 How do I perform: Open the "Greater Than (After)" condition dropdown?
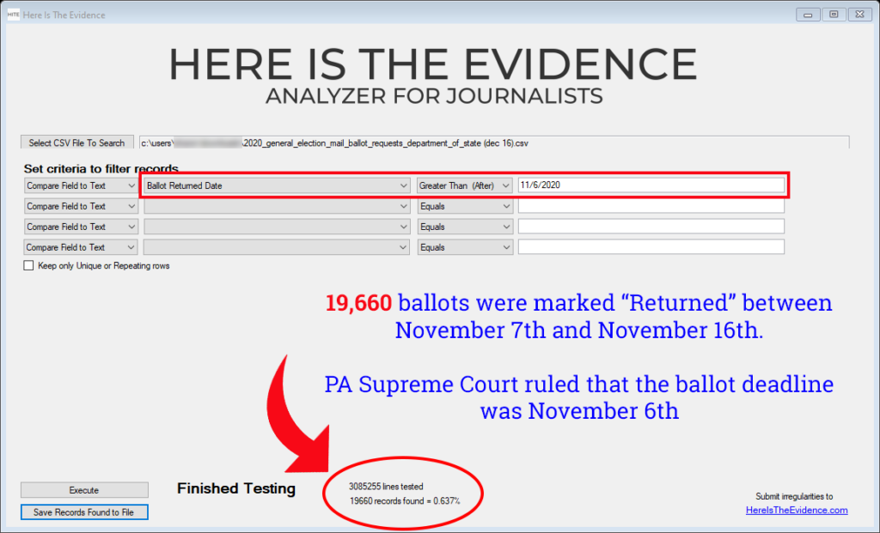[x=504, y=185]
